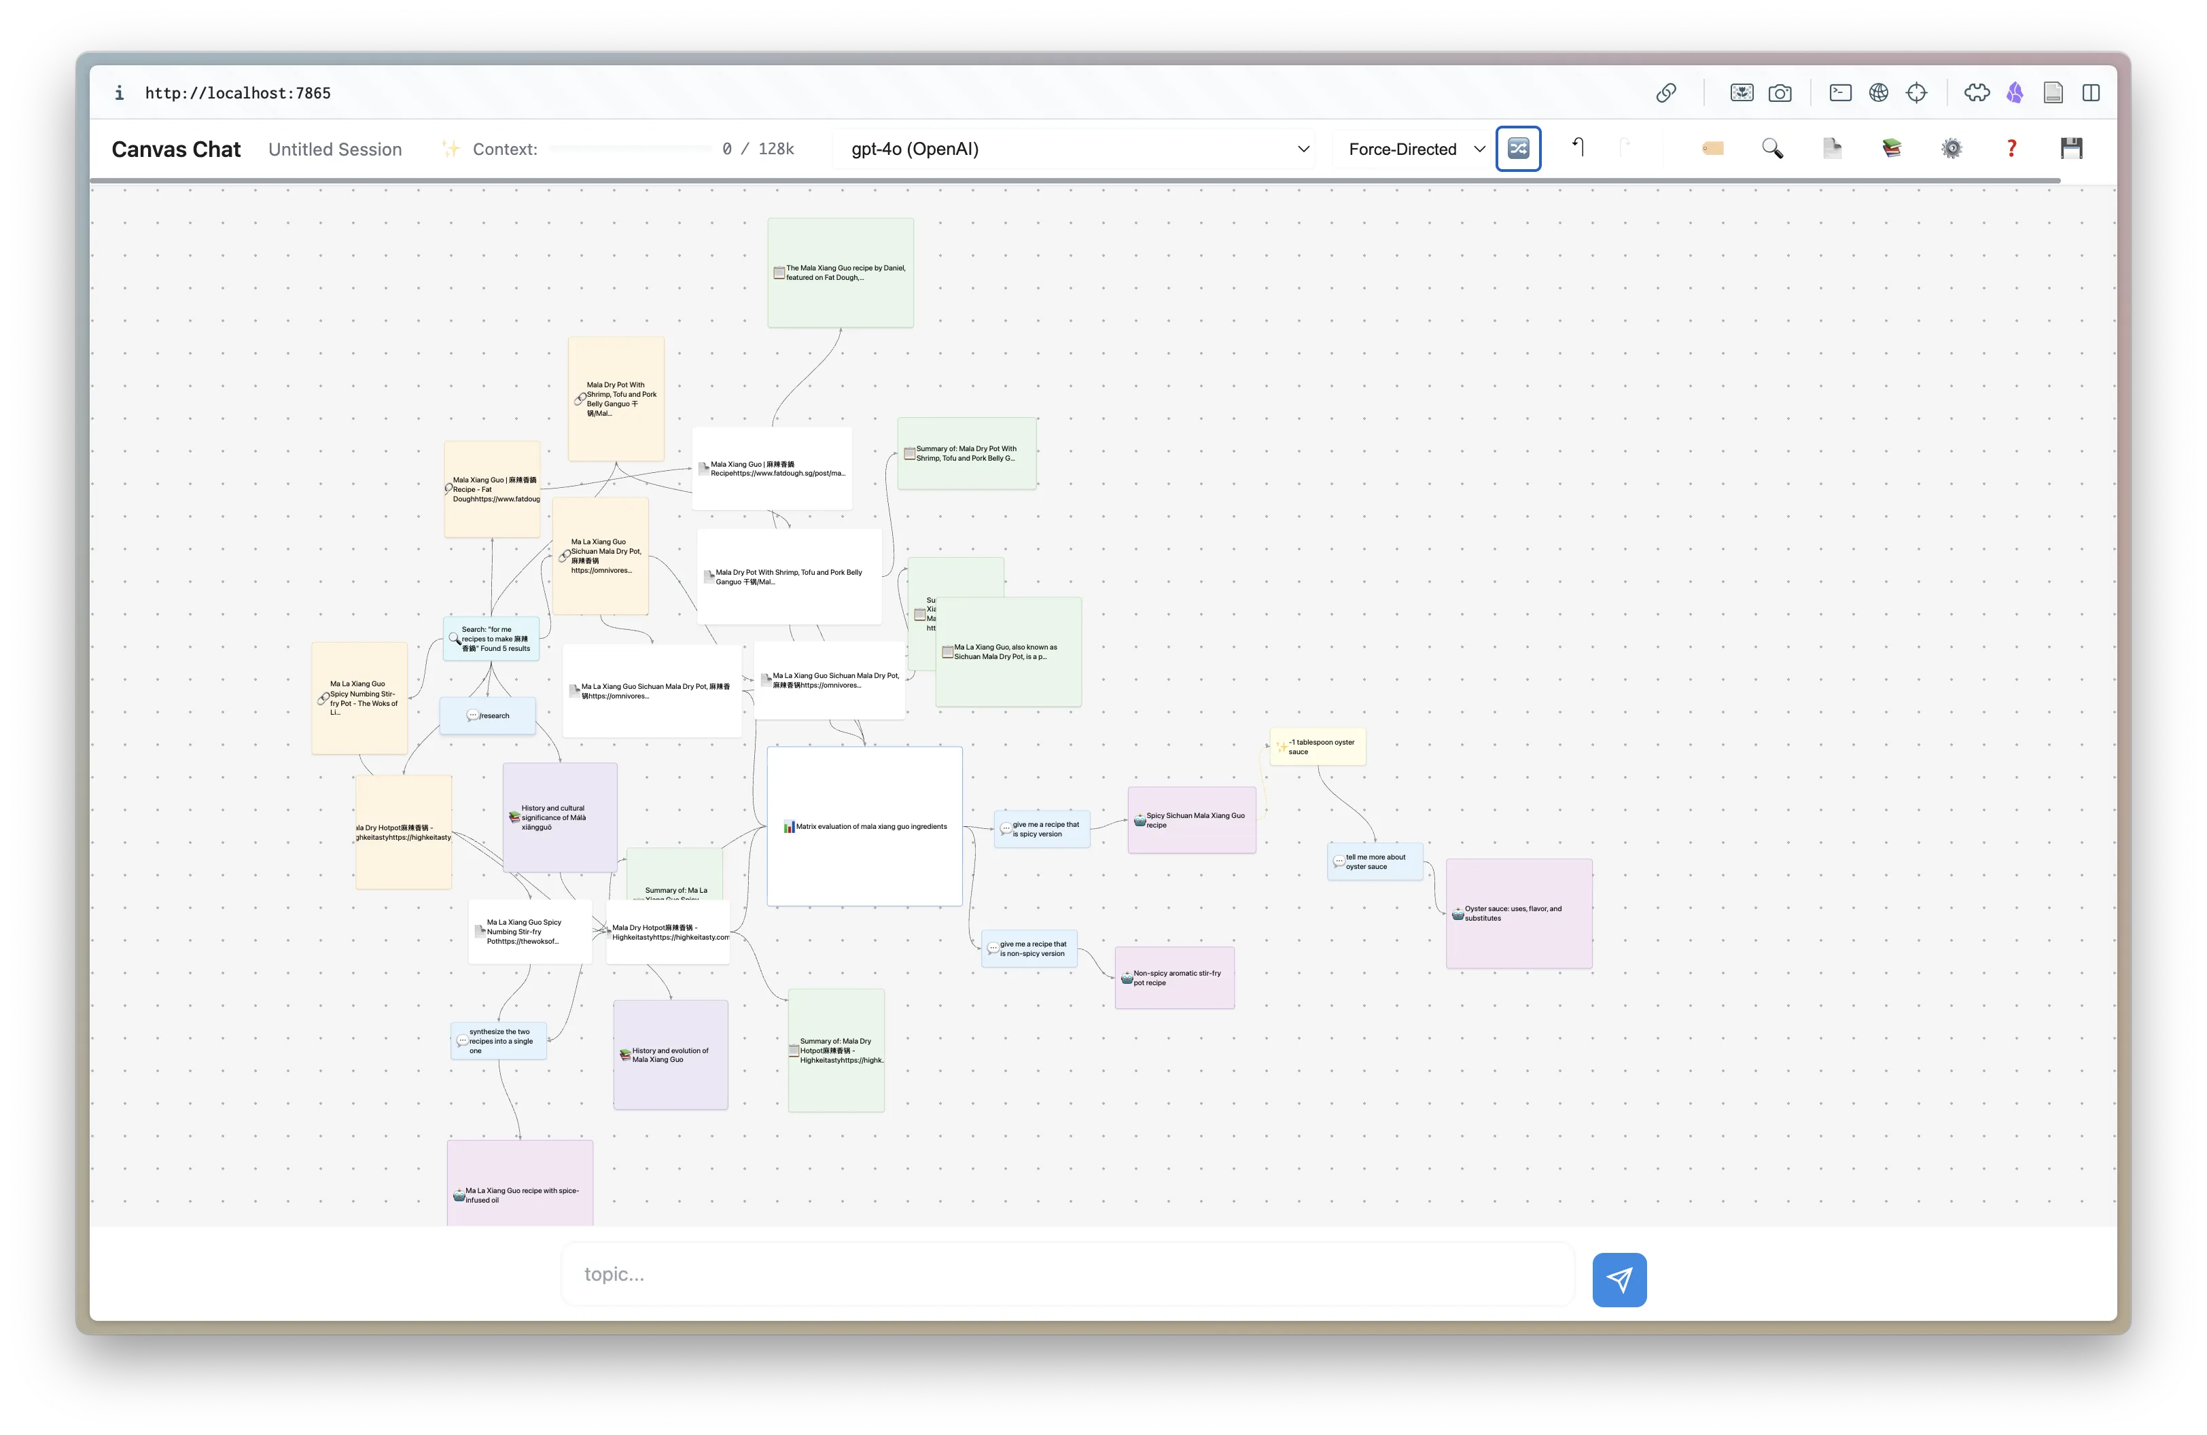Click the grey page icon in browser bar
The height and width of the screenshot is (1435, 2207).
coord(2053,92)
